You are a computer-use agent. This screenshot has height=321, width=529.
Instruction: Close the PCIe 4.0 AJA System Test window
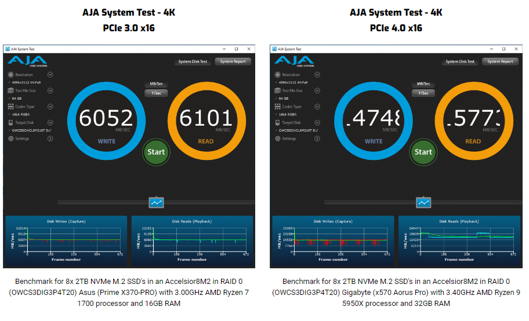click(x=516, y=49)
